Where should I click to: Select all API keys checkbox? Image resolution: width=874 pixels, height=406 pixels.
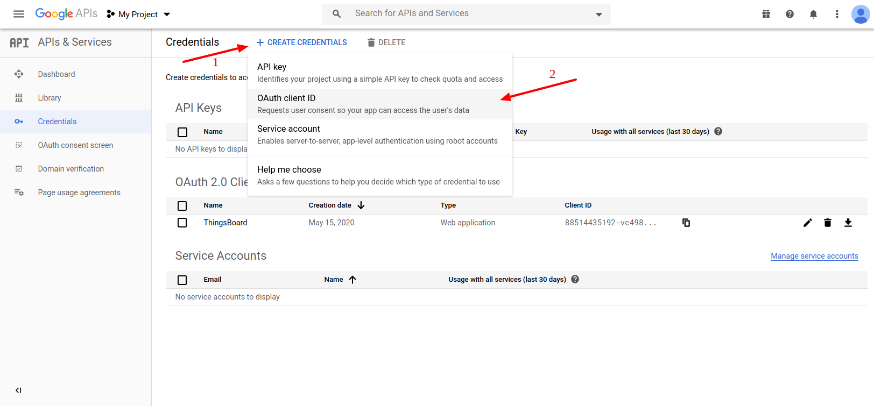click(182, 132)
